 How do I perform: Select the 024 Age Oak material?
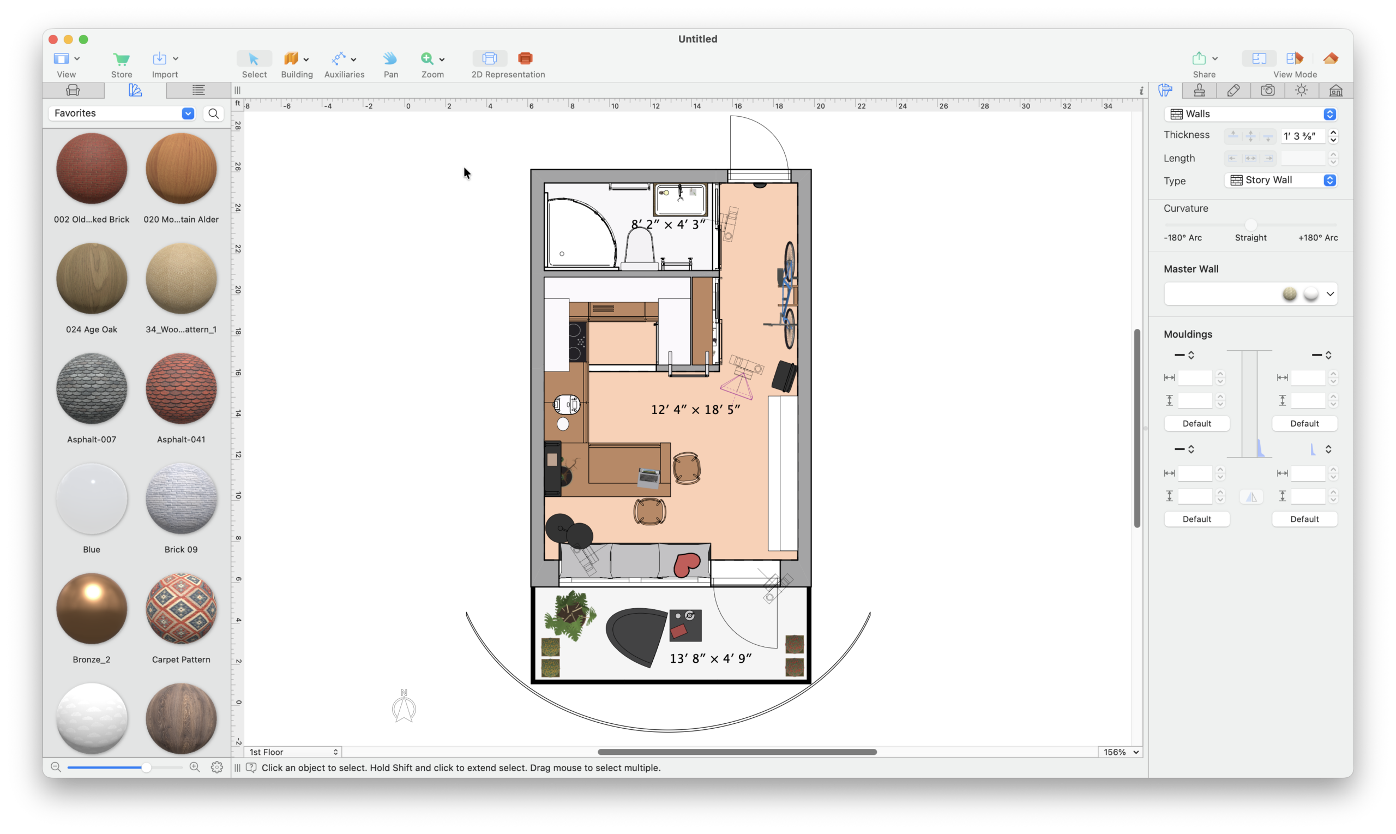[92, 279]
